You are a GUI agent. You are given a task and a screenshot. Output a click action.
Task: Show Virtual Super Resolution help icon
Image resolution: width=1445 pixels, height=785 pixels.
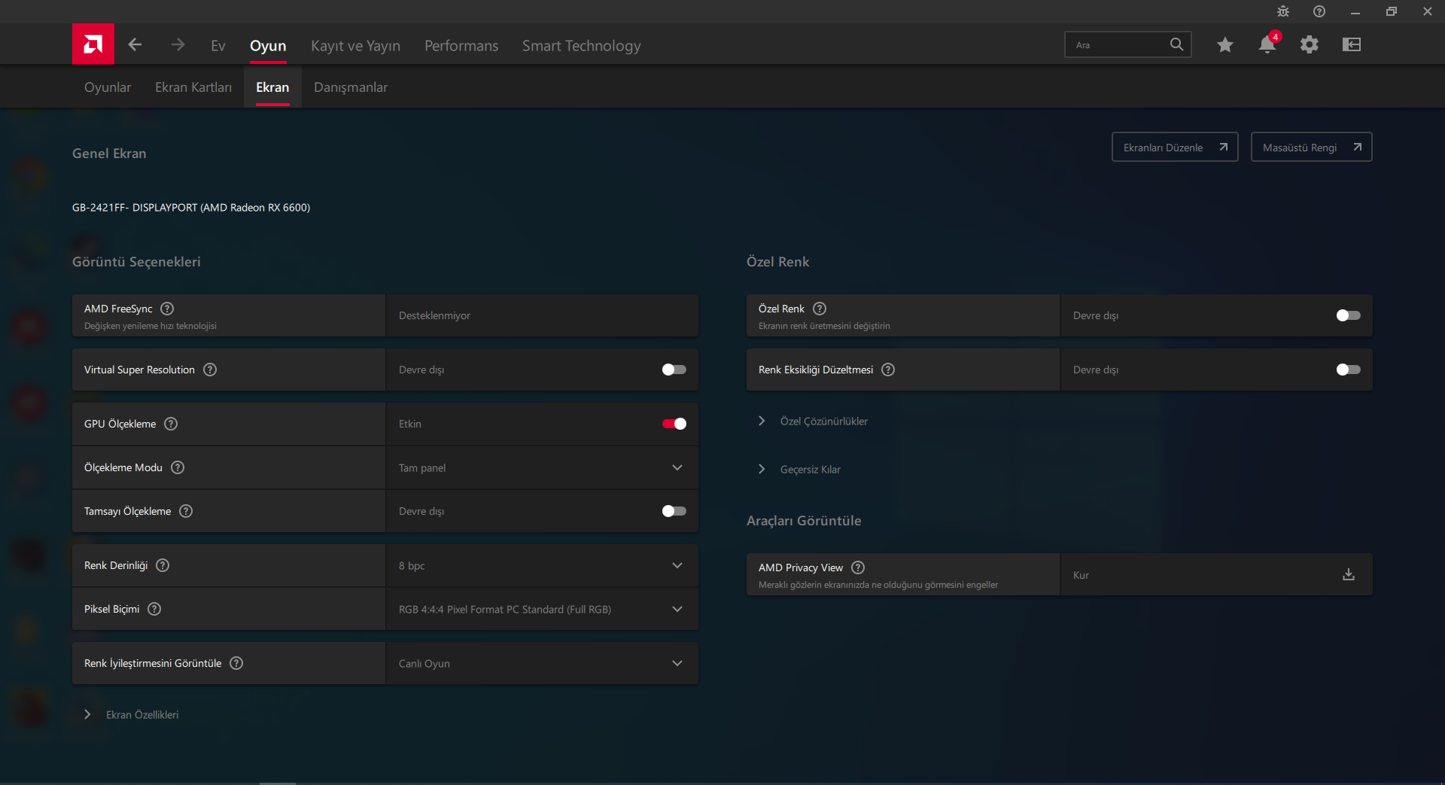click(210, 370)
